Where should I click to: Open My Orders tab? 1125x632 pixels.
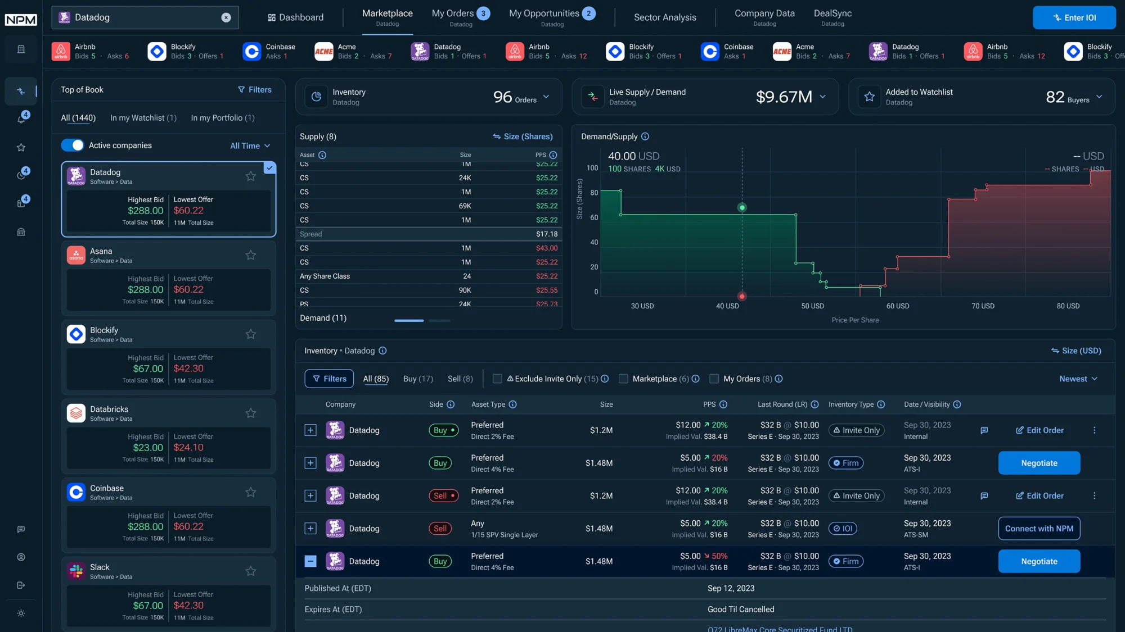tap(461, 17)
